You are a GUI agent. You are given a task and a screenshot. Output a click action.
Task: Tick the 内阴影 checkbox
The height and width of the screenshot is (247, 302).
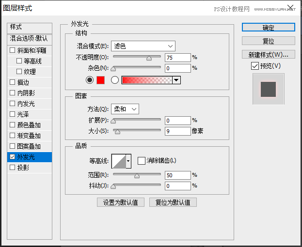click(12, 93)
